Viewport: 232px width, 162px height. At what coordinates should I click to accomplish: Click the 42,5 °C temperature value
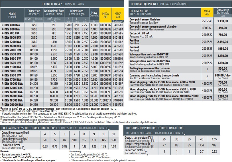214,139
